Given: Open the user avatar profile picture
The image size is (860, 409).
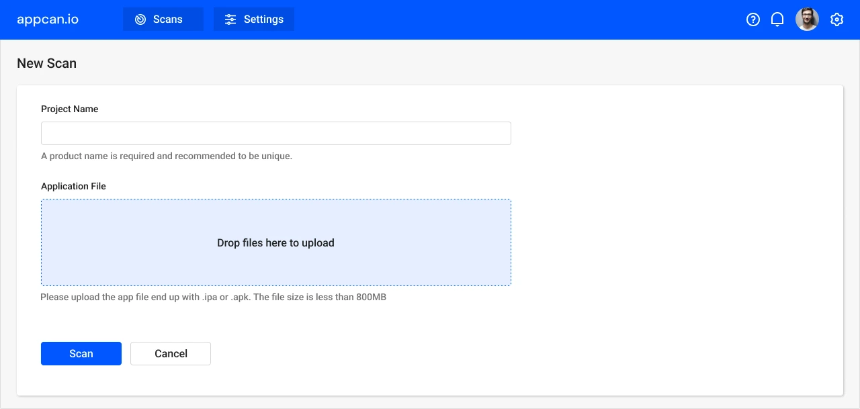Looking at the screenshot, I should tap(807, 19).
